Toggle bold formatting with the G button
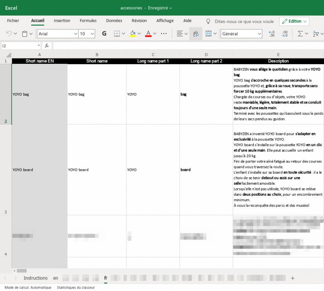The width and height of the screenshot is (324, 291). 104,33
